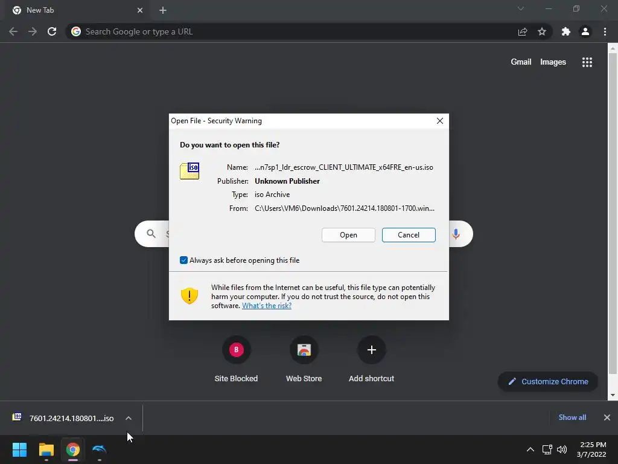Click Show all downloads

[x=572, y=417]
